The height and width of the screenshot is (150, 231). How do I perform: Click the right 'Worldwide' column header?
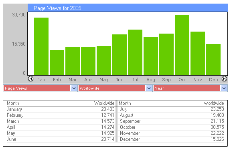[x=214, y=103]
